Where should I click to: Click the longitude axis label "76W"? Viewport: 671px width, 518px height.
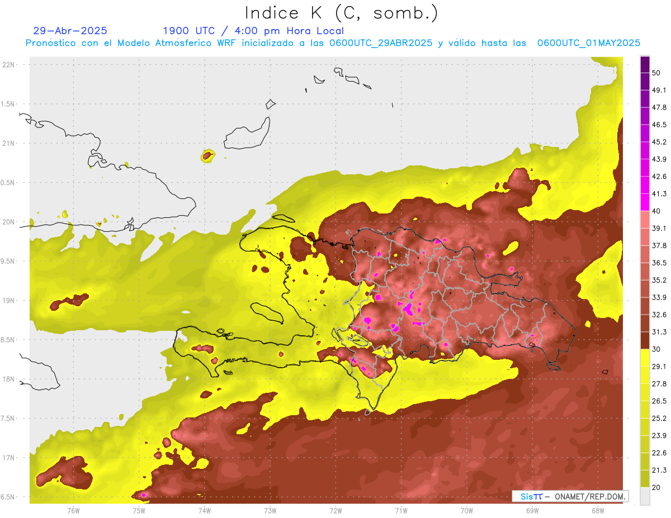(x=73, y=511)
